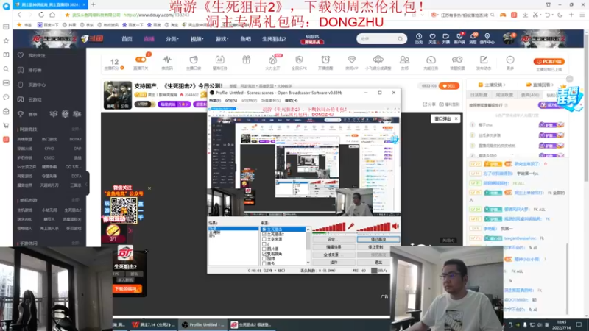Screen dimensions: 589x331
Task: Collapse the left sidebar with its chevron handle
Action: pyautogui.click(x=87, y=184)
